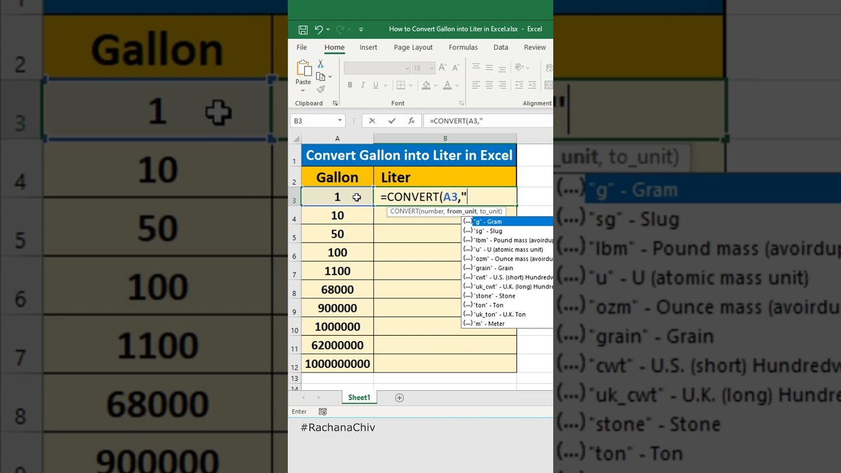Confirm formula with the check mark
The width and height of the screenshot is (841, 473).
pos(392,121)
